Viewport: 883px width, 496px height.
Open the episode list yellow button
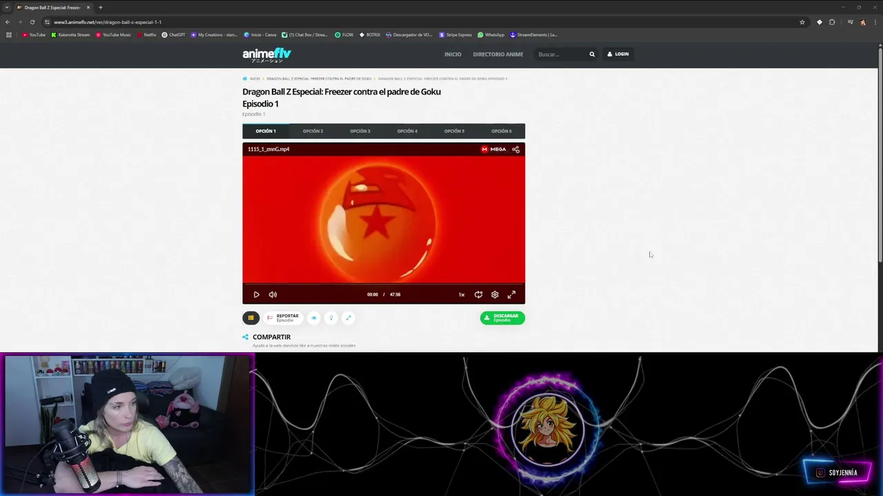(x=250, y=318)
